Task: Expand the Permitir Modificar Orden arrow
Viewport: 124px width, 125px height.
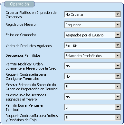Action: click(118, 66)
